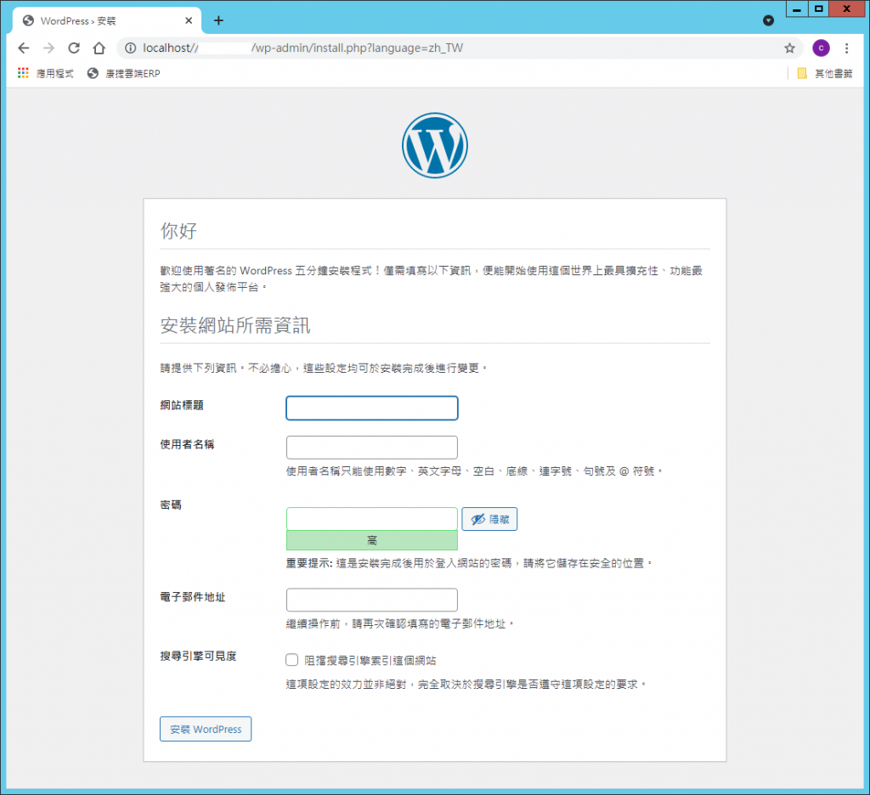The height and width of the screenshot is (795, 870).
Task: View site info icon in address bar
Action: 130,48
